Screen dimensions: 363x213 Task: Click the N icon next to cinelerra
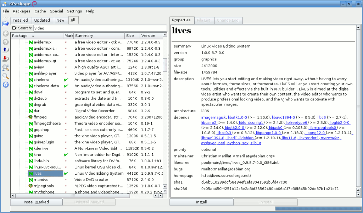click(30, 80)
